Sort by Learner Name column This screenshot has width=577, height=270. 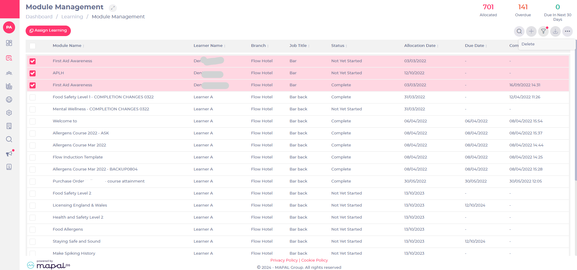point(210,46)
